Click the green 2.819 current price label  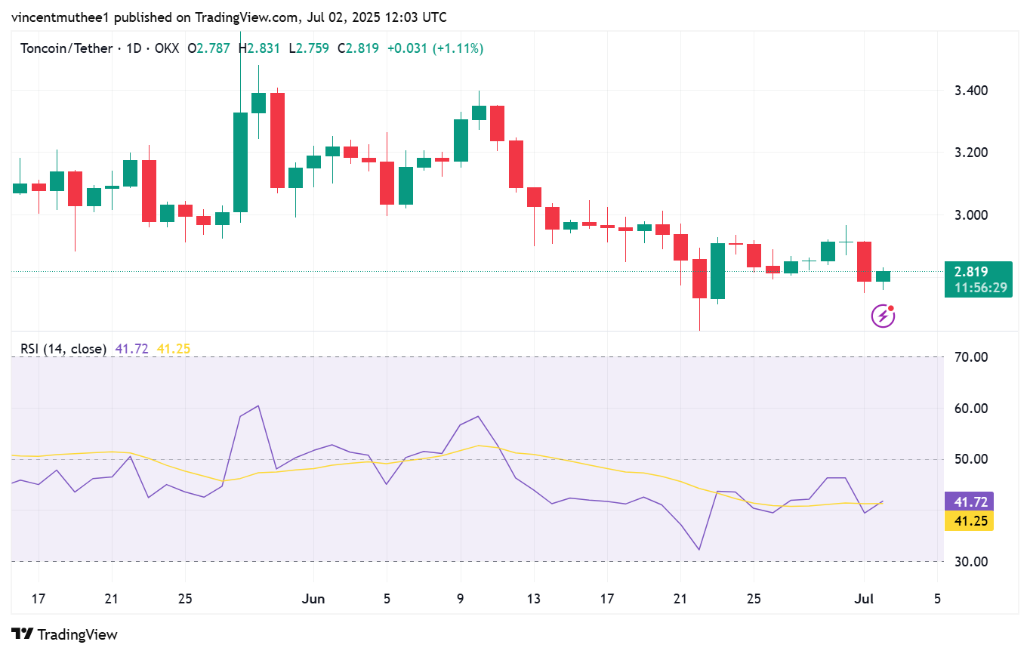click(970, 273)
